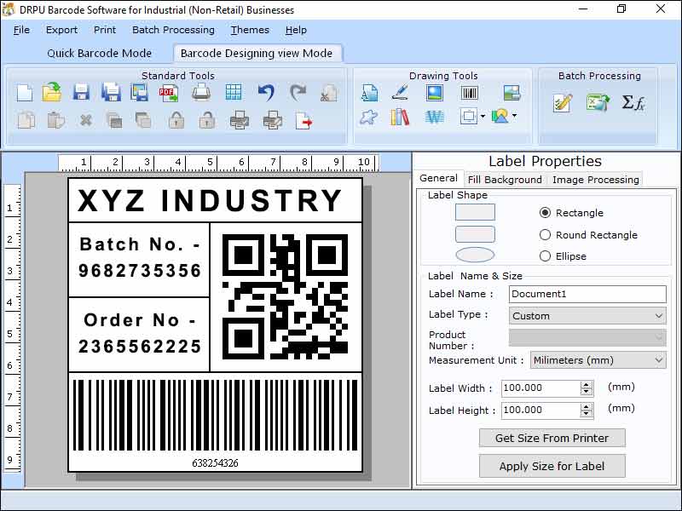Open the formula function tool
This screenshot has height=511, width=682.
pyautogui.click(x=633, y=101)
